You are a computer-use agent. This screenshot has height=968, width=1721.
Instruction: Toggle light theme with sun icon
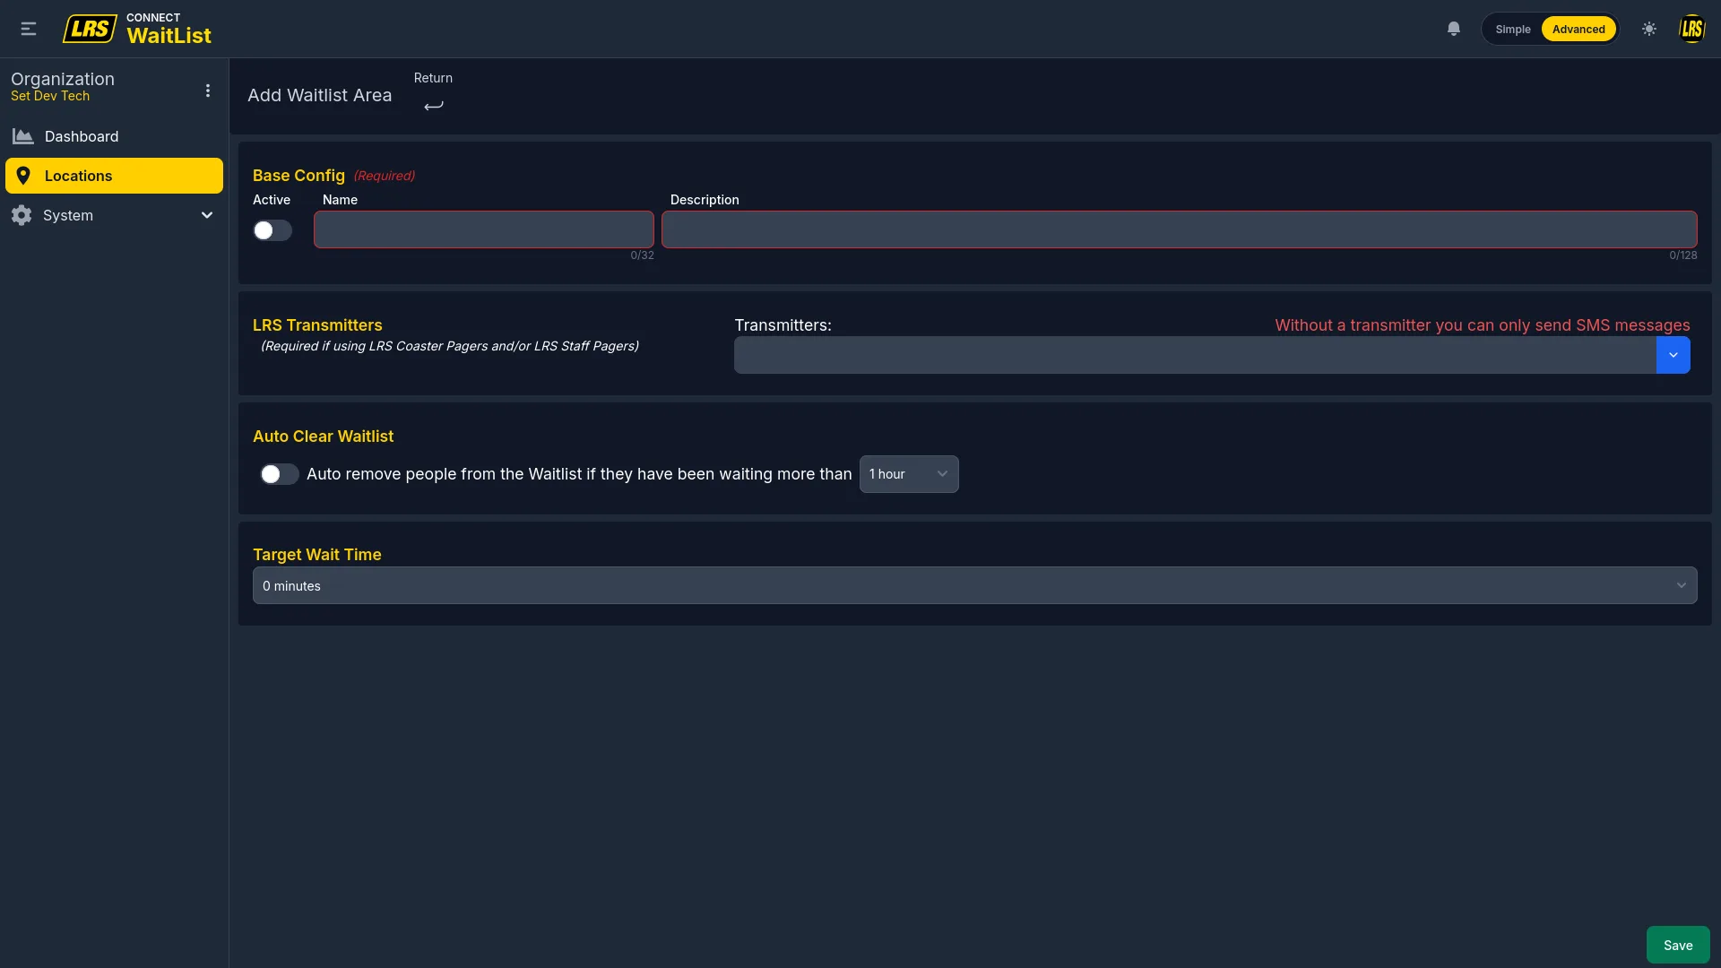1649,29
